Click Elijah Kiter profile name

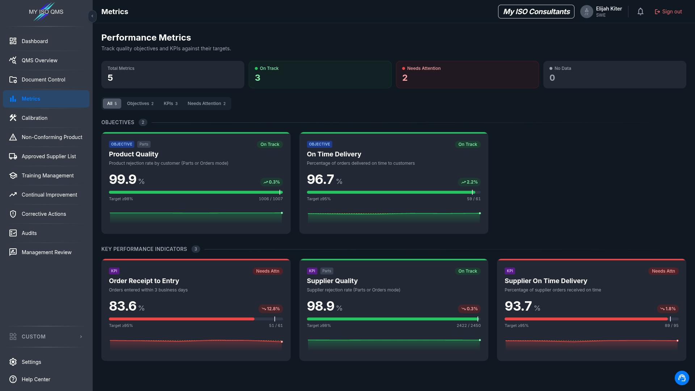(x=609, y=9)
